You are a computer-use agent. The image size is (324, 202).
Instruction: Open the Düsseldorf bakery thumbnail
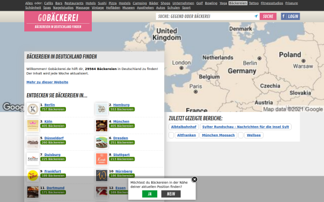click(x=33, y=142)
